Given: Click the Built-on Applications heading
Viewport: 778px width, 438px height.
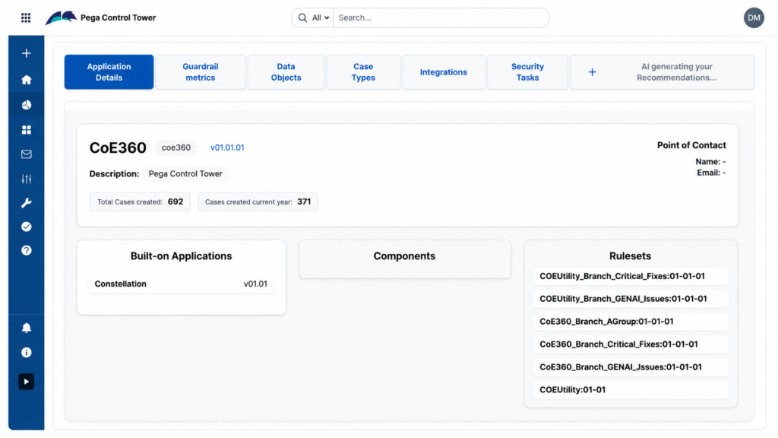Looking at the screenshot, I should point(181,255).
